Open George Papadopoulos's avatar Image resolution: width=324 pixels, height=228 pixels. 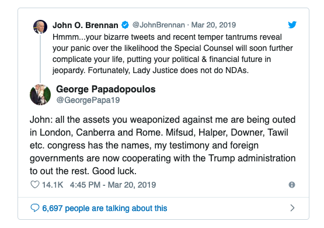40,95
